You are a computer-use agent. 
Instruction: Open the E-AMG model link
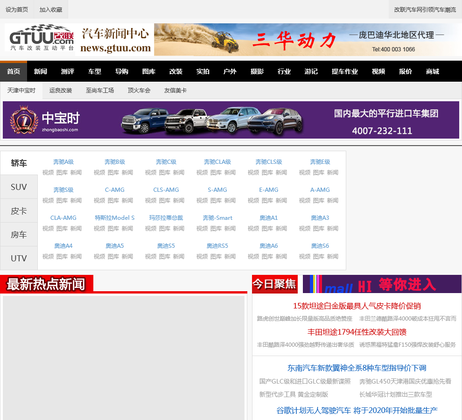tap(269, 190)
